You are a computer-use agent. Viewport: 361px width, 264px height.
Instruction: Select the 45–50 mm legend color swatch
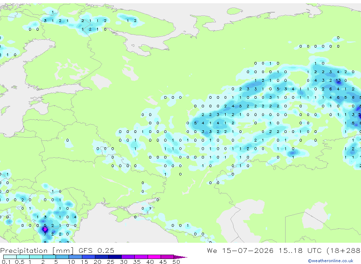168,257
